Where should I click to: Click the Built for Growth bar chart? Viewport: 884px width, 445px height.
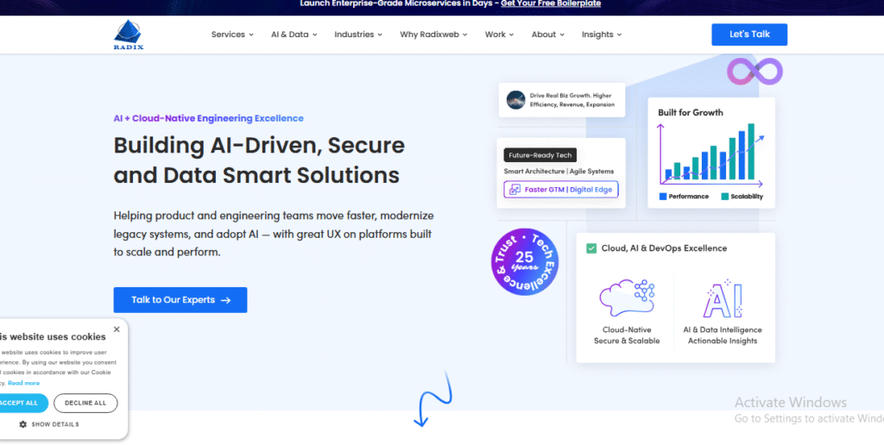point(710,154)
